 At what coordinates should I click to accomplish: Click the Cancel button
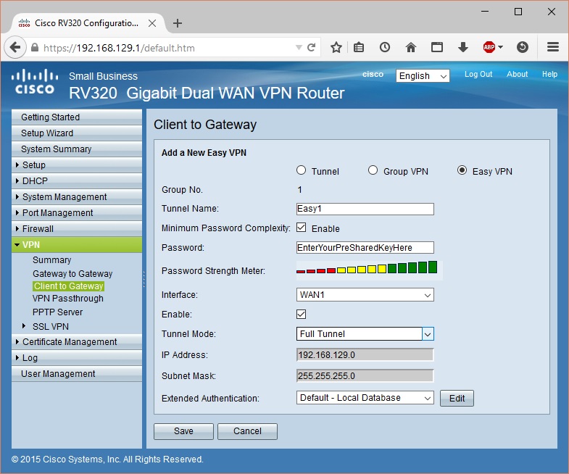pyautogui.click(x=247, y=431)
